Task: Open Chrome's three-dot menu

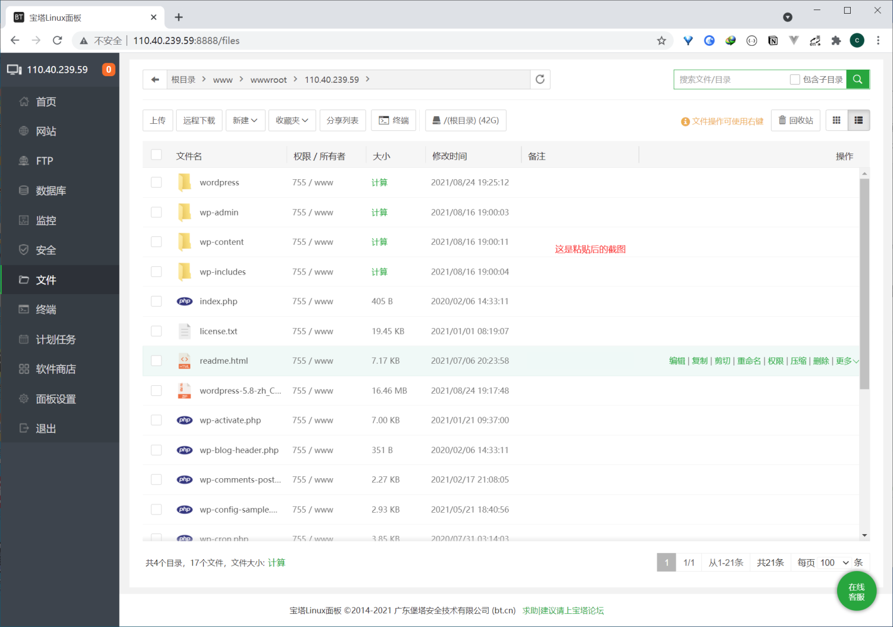Action: [878, 40]
